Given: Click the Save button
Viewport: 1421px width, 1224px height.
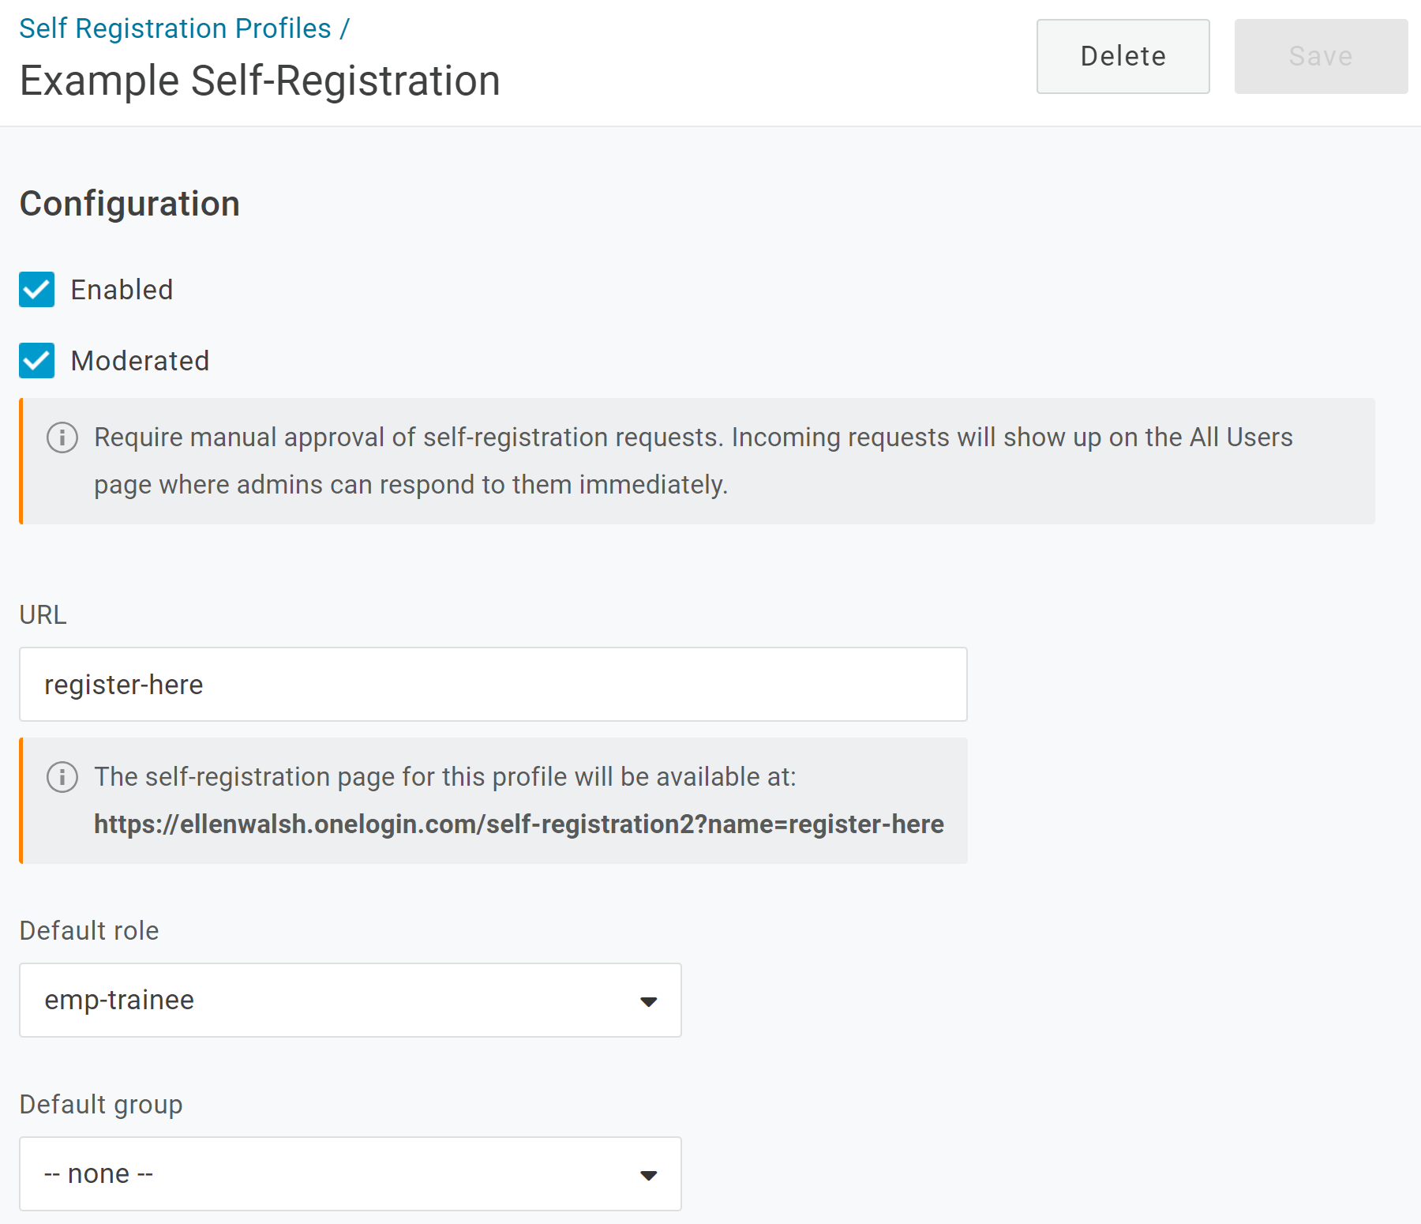Looking at the screenshot, I should pos(1322,56).
